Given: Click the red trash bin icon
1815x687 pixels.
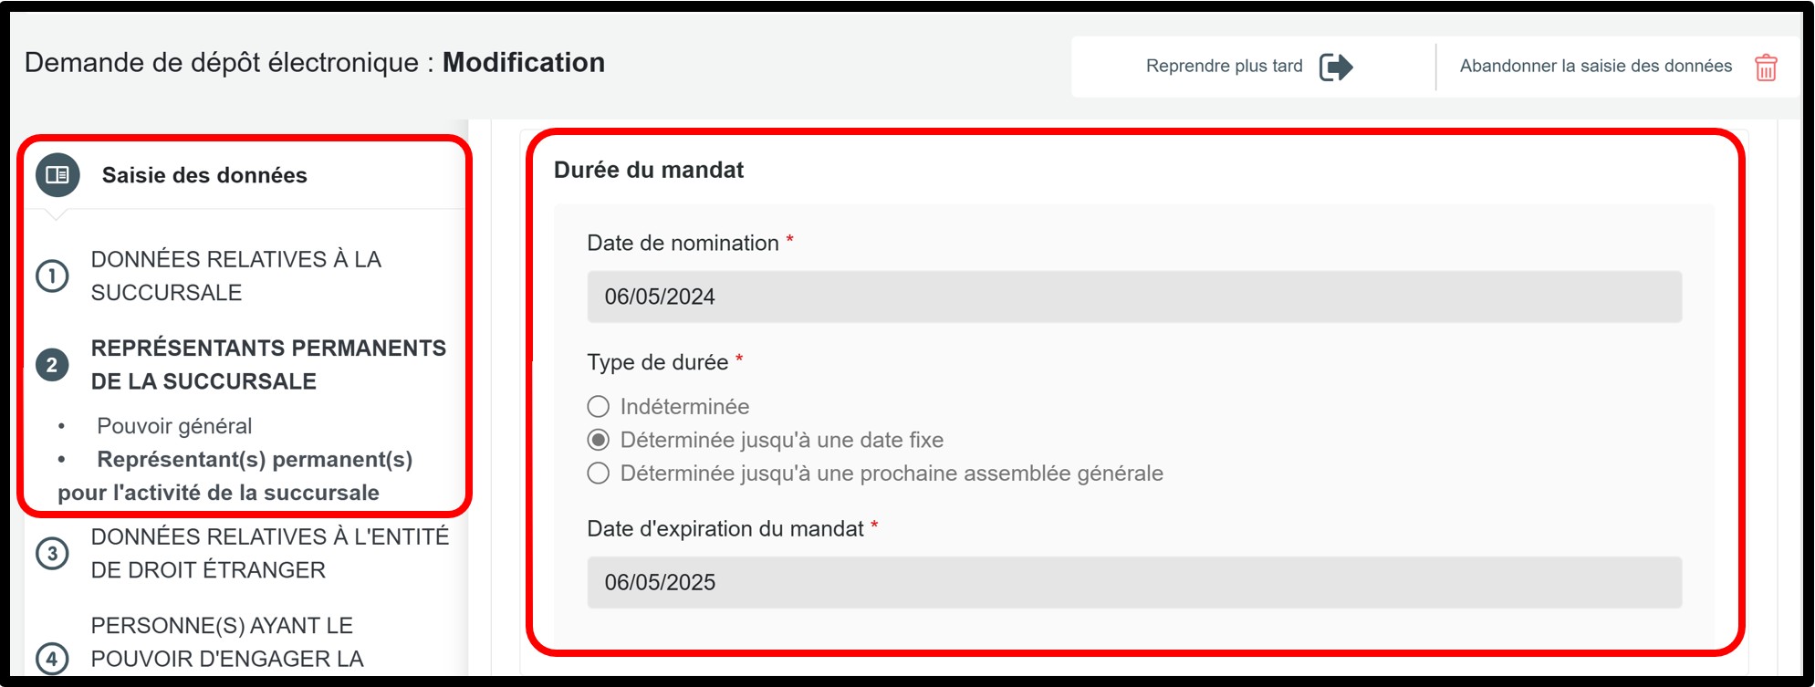Looking at the screenshot, I should [1766, 68].
